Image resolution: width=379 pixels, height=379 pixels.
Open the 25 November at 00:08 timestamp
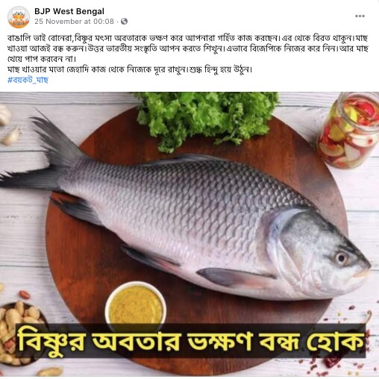click(x=74, y=22)
